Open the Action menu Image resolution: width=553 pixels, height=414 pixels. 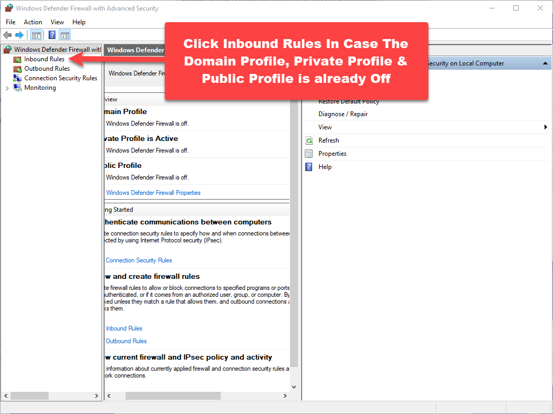point(33,22)
